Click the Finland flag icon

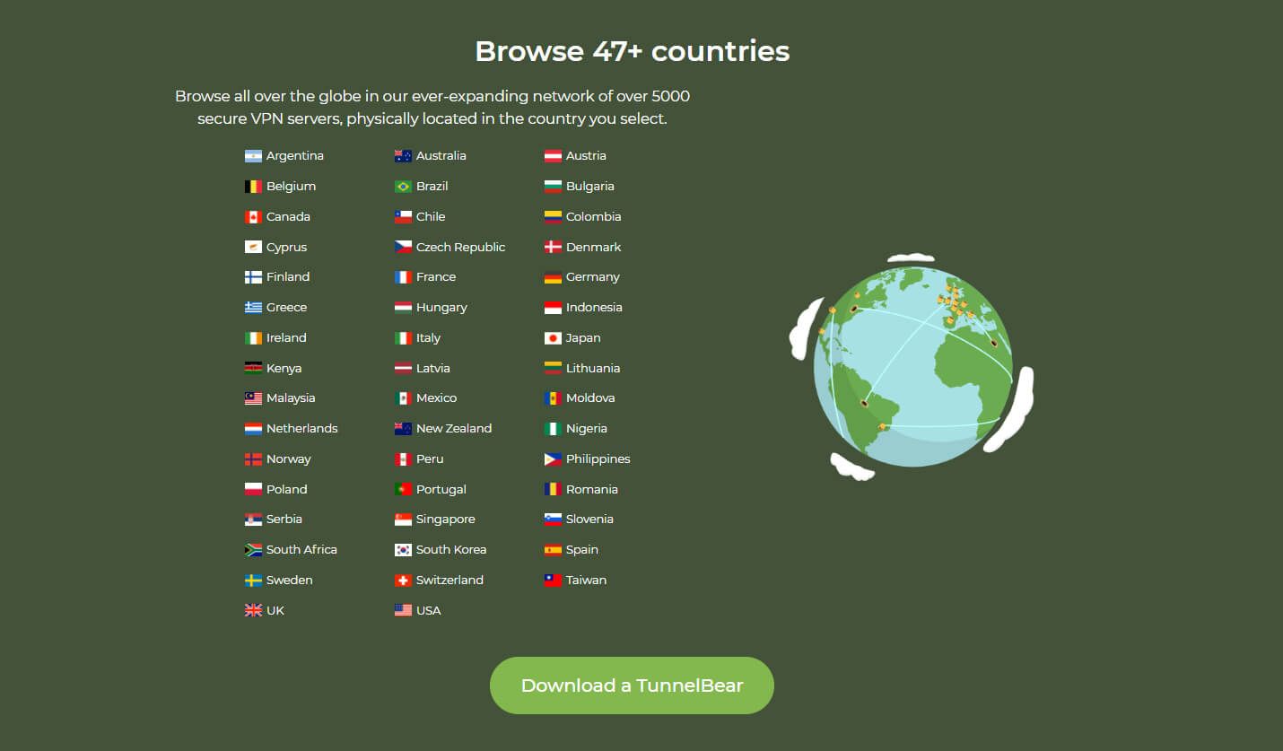tap(253, 277)
